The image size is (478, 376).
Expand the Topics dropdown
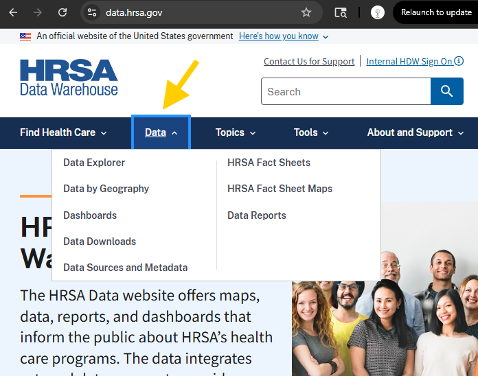(x=235, y=132)
